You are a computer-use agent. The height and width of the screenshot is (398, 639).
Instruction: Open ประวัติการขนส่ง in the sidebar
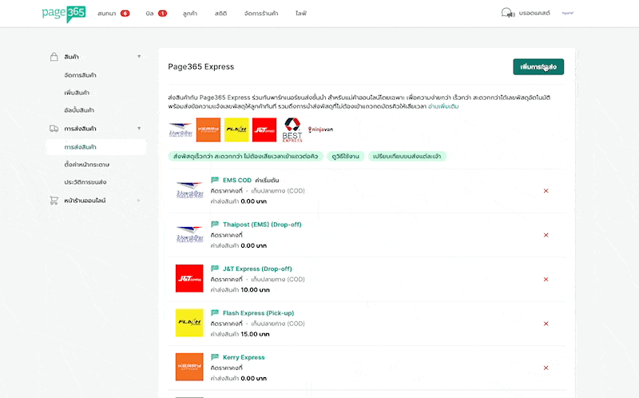tap(85, 182)
